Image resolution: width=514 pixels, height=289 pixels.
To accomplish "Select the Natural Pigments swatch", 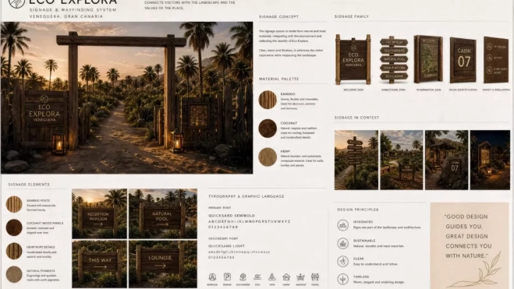I will pyautogui.click(x=14, y=274).
